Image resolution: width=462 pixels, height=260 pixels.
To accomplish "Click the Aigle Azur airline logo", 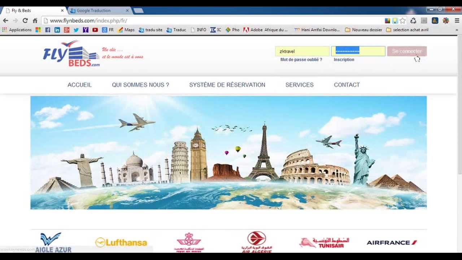I will [53, 242].
